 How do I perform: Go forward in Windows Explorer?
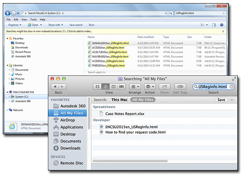pyautogui.click(x=14, y=13)
